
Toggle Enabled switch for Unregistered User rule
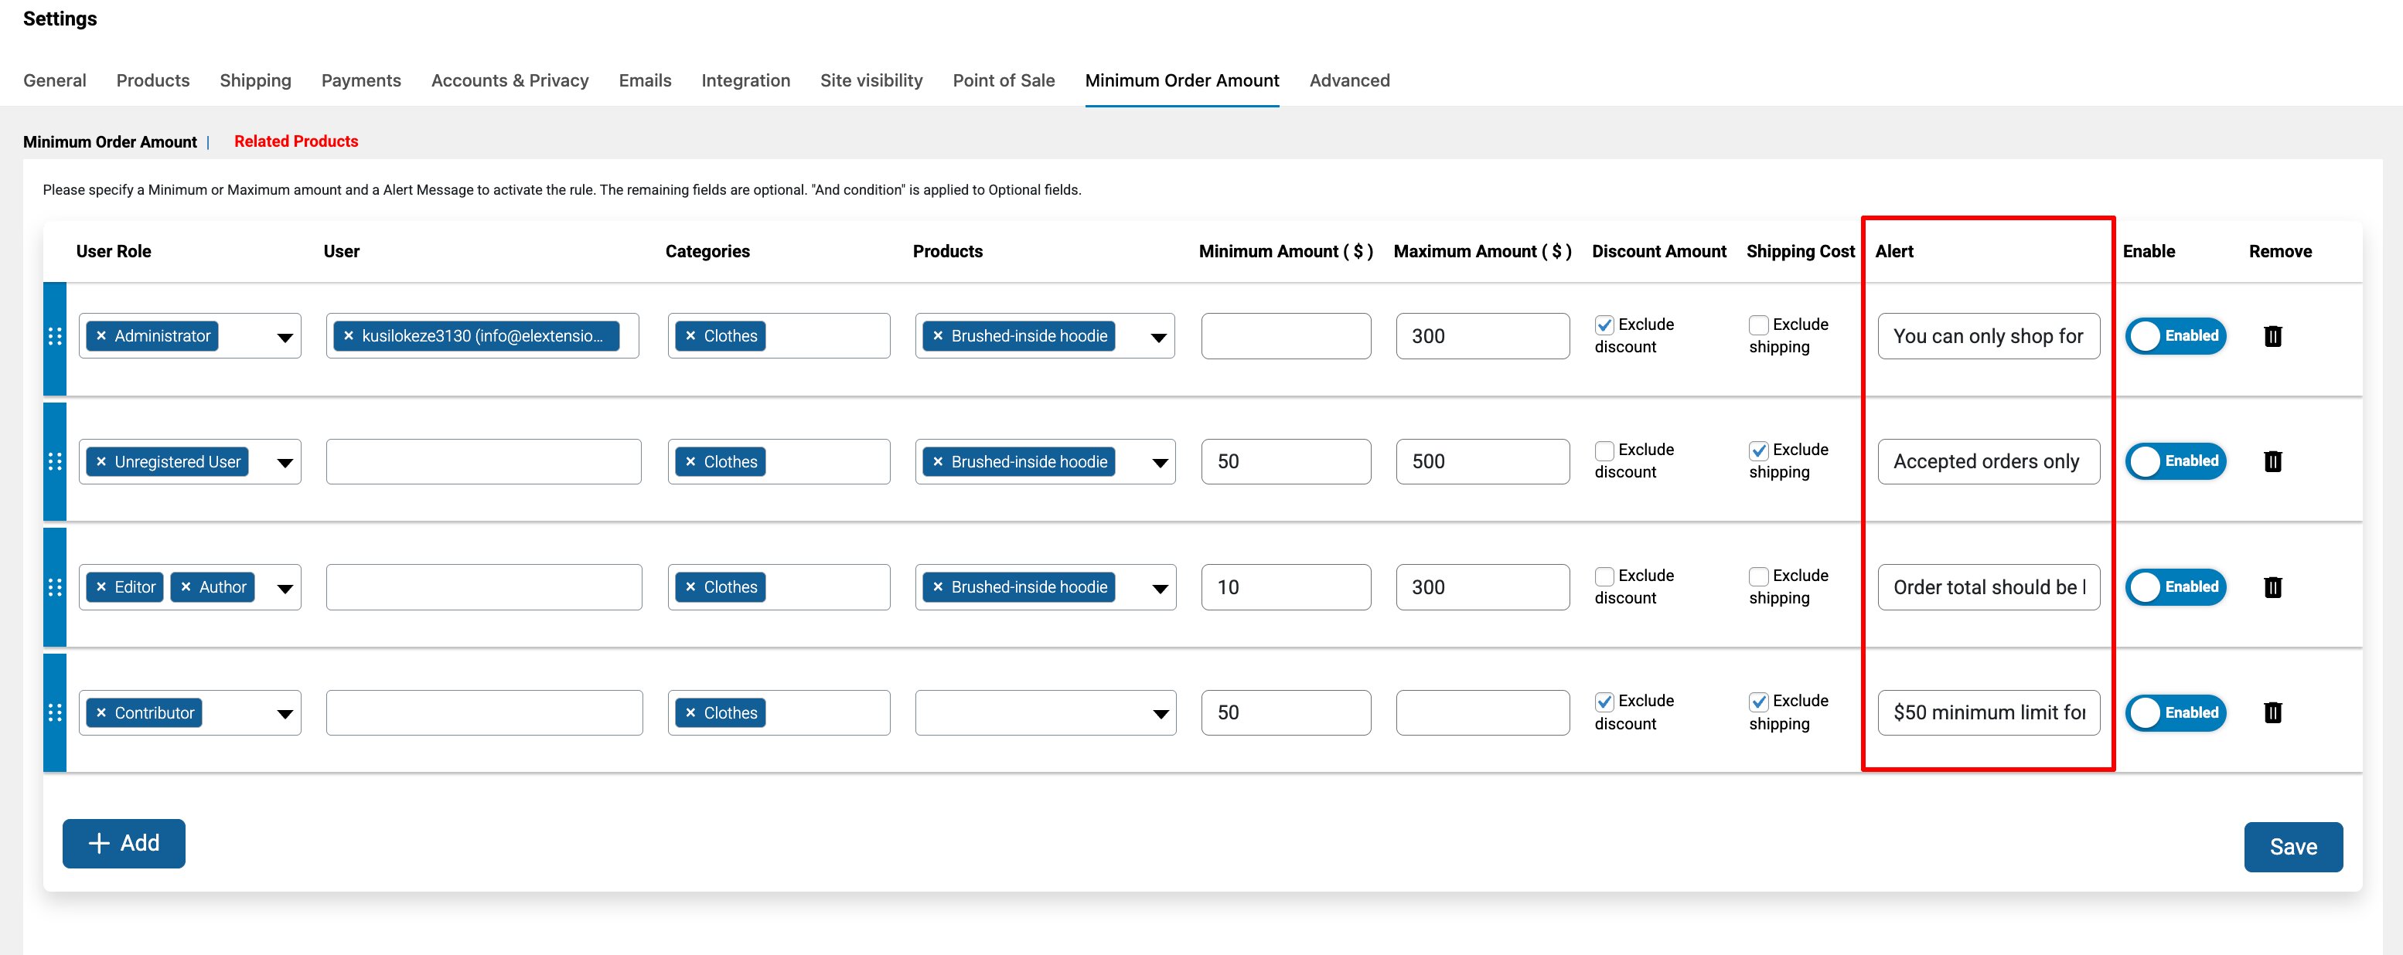point(2176,461)
